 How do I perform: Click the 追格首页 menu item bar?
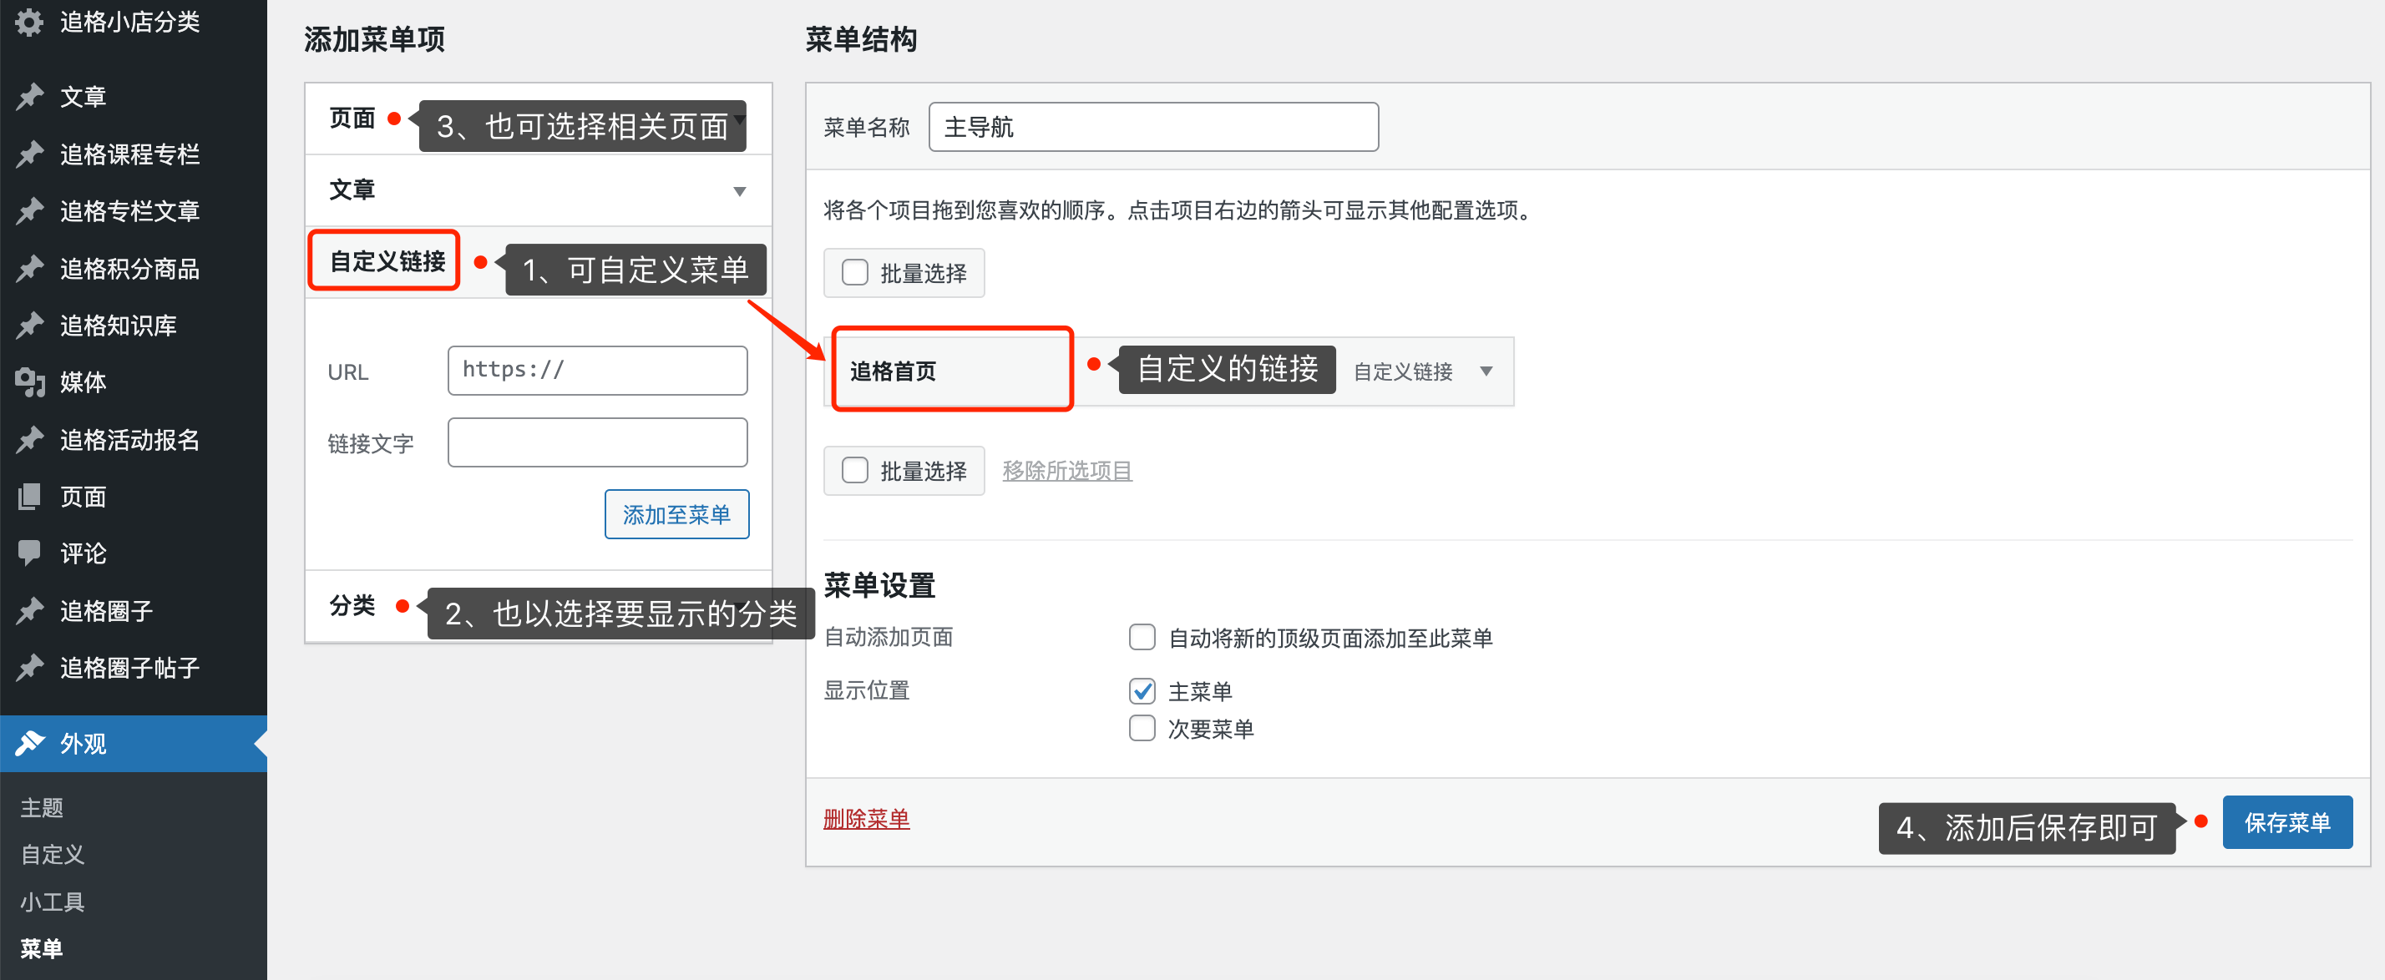1168,371
